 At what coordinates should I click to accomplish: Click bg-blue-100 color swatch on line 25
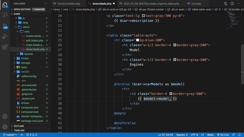pyautogui.click(x=138, y=40)
